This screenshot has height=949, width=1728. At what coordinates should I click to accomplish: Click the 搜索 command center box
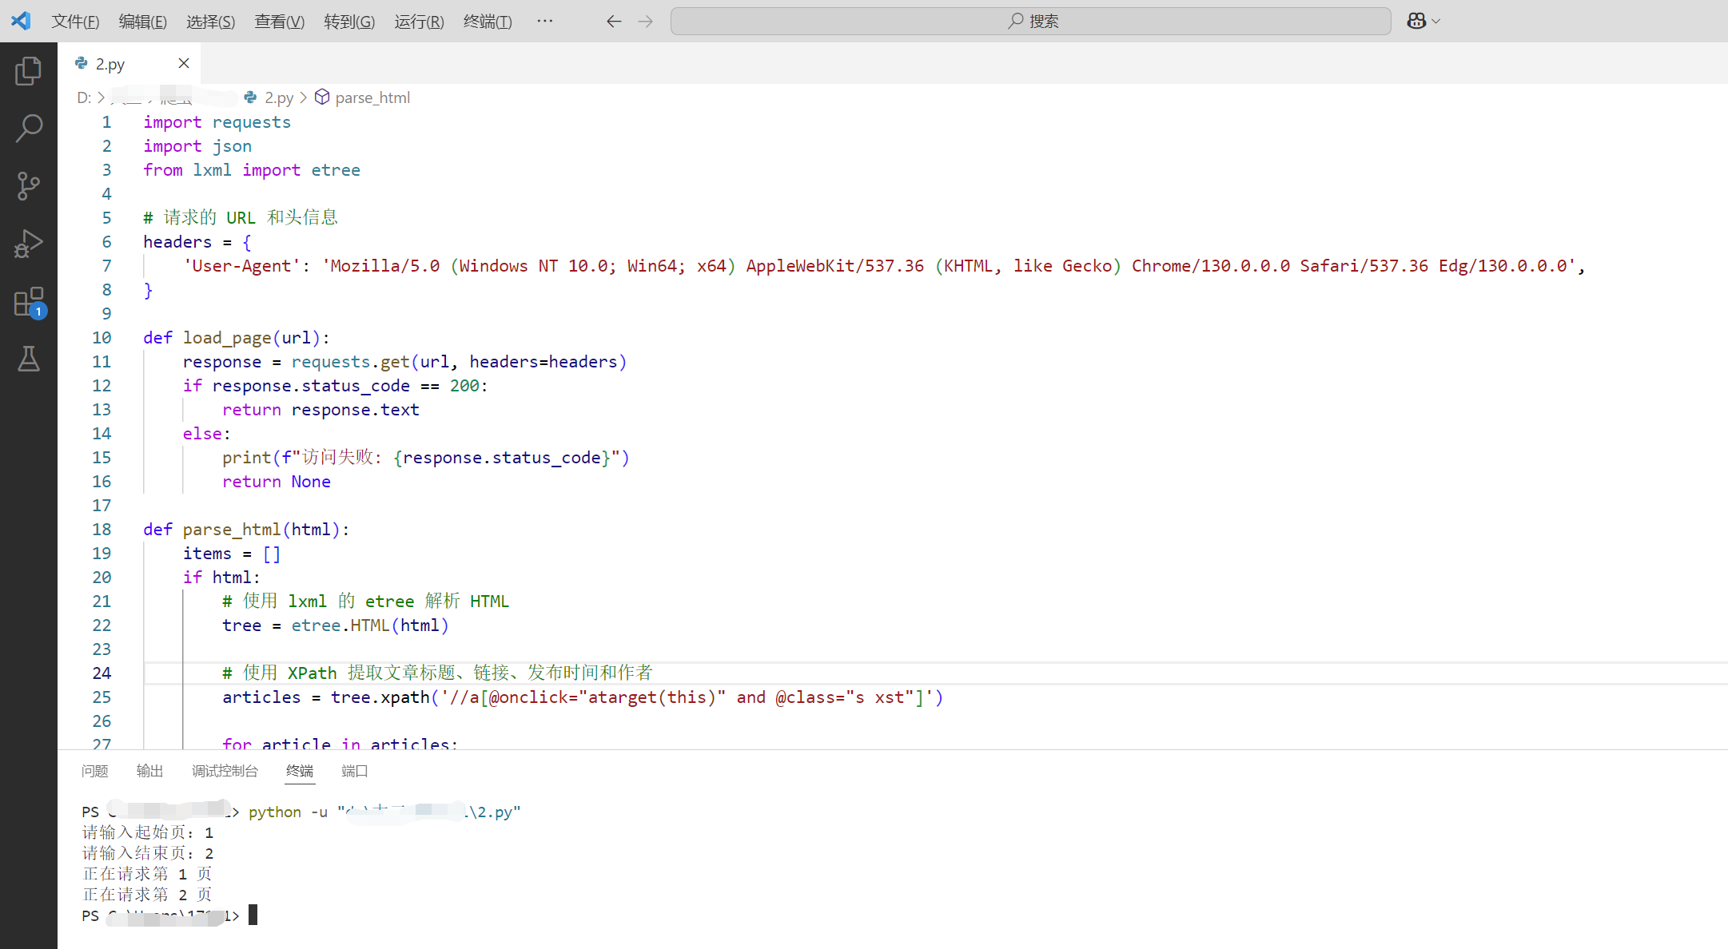pos(1031,22)
